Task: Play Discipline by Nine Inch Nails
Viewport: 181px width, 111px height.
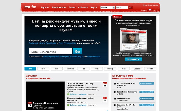Action: tap(115, 99)
